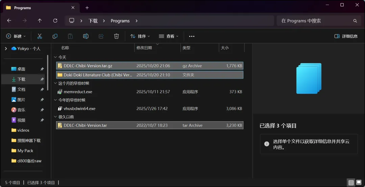Click the DDLC-Chibi-Version.tar archive icon
The width and height of the screenshot is (365, 187).
[x=60, y=125]
